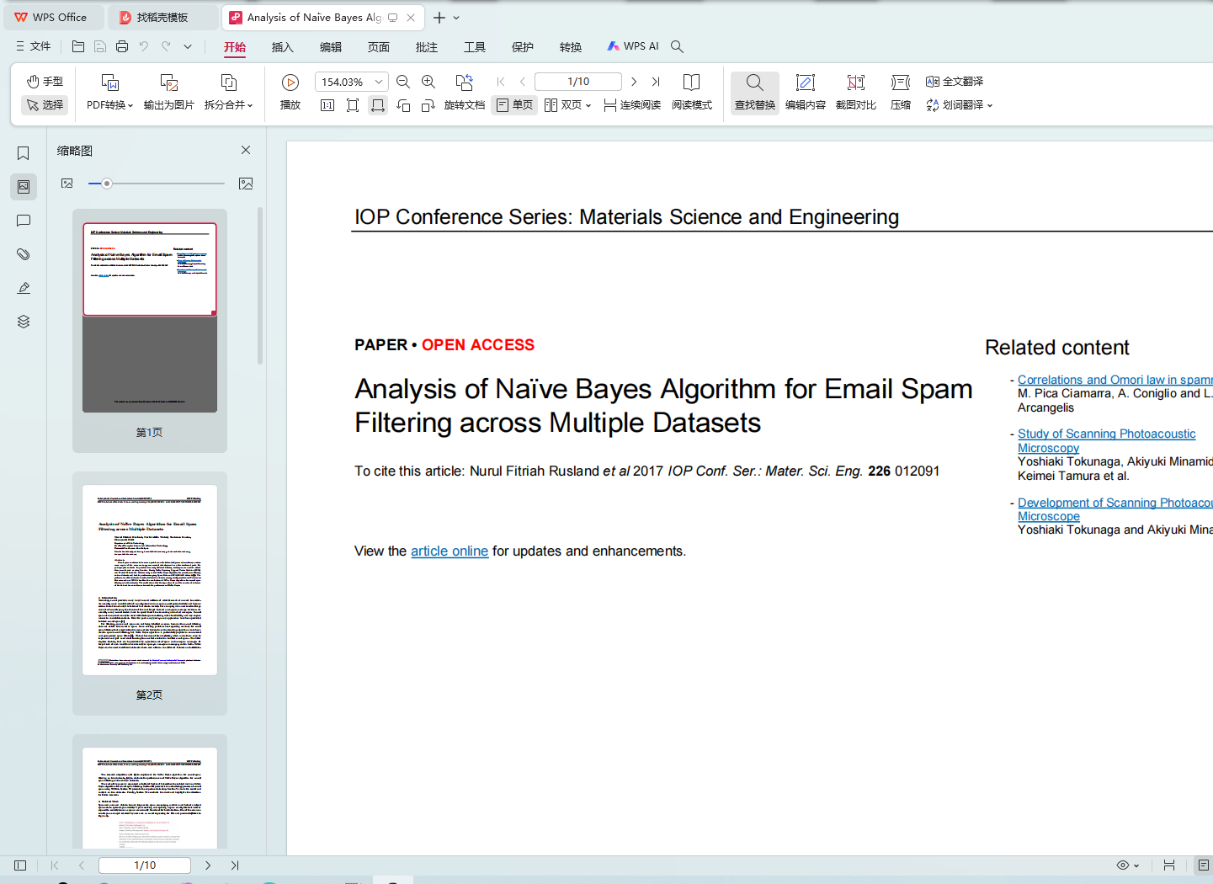Switch to 单页 single page view
The width and height of the screenshot is (1213, 884).
tap(515, 105)
